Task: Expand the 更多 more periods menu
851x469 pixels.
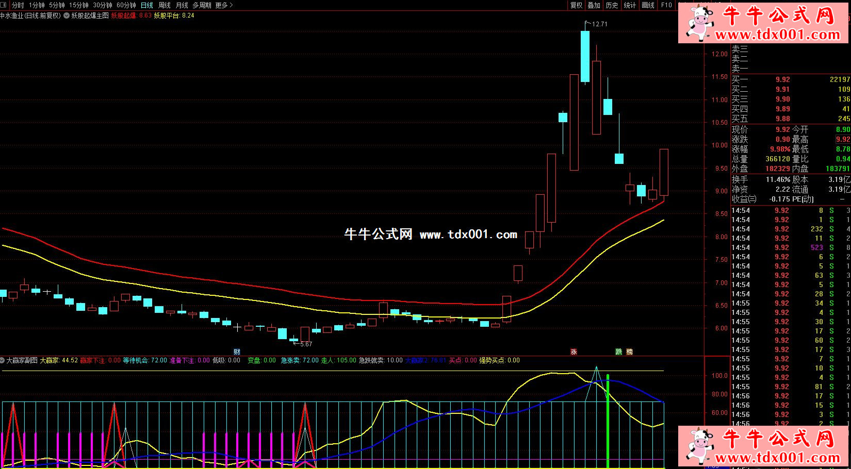Action: pyautogui.click(x=224, y=5)
